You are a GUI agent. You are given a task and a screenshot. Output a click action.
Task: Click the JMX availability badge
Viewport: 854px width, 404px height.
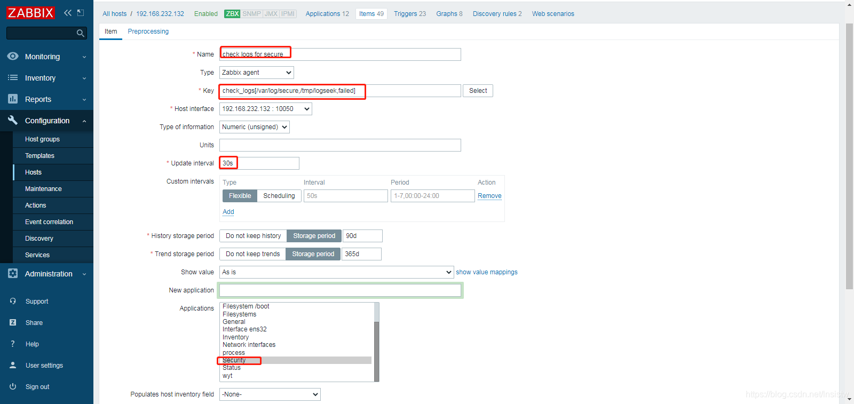pos(271,14)
